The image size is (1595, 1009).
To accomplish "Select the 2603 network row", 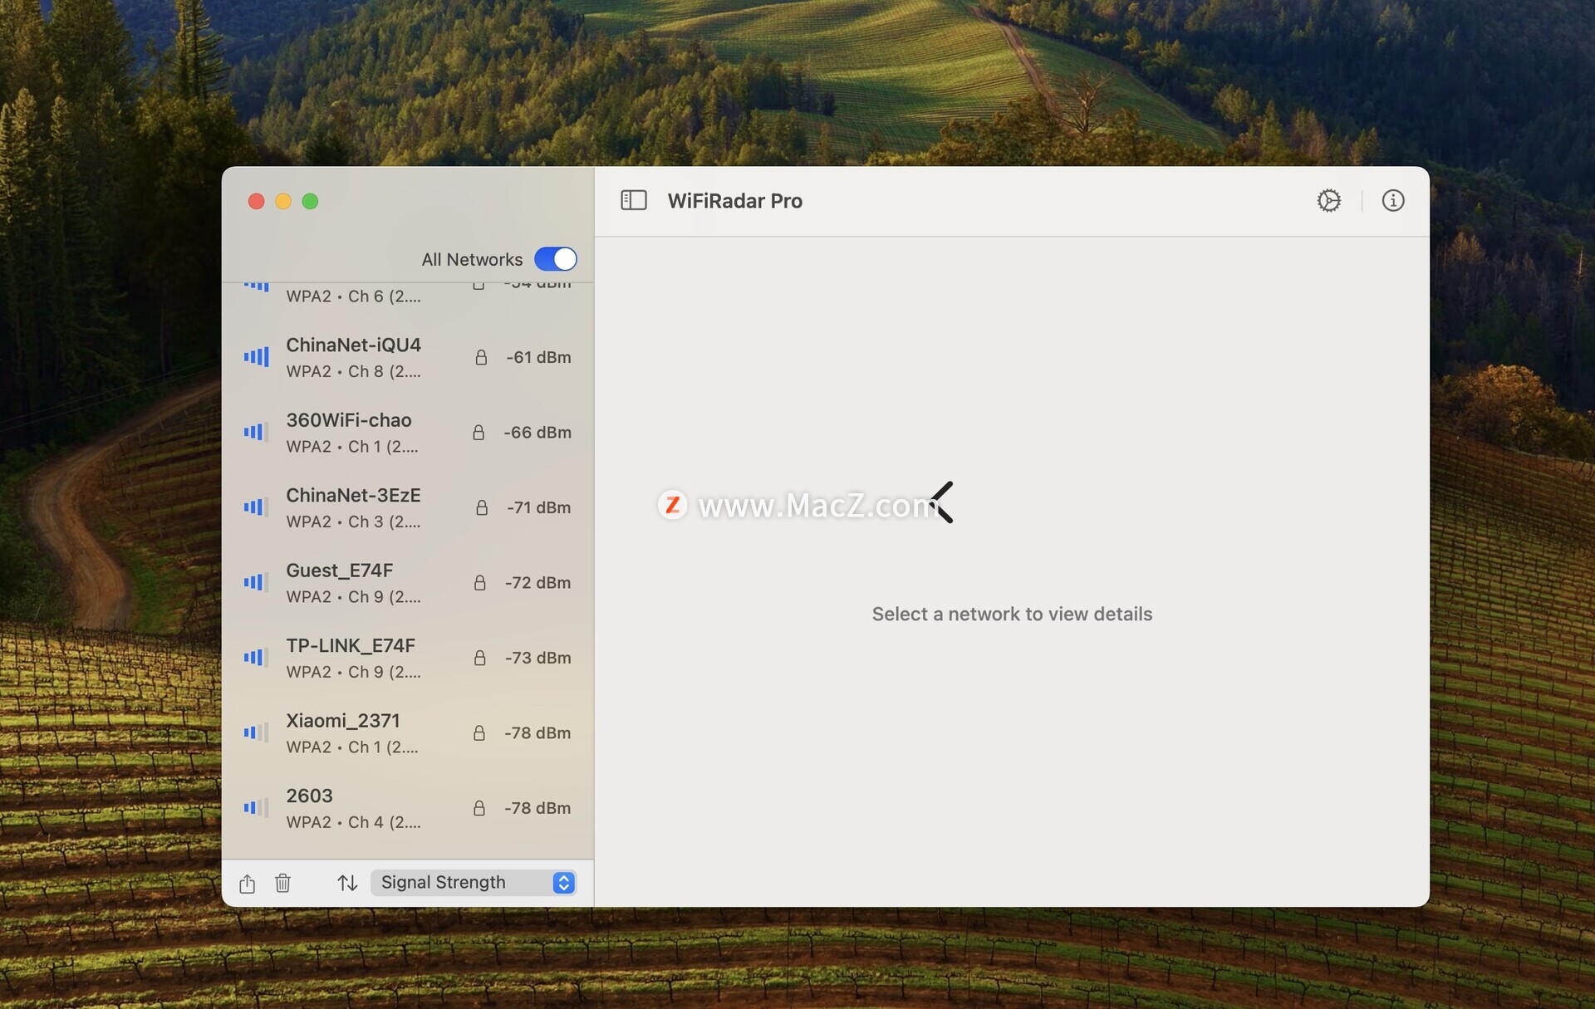I will pyautogui.click(x=407, y=808).
